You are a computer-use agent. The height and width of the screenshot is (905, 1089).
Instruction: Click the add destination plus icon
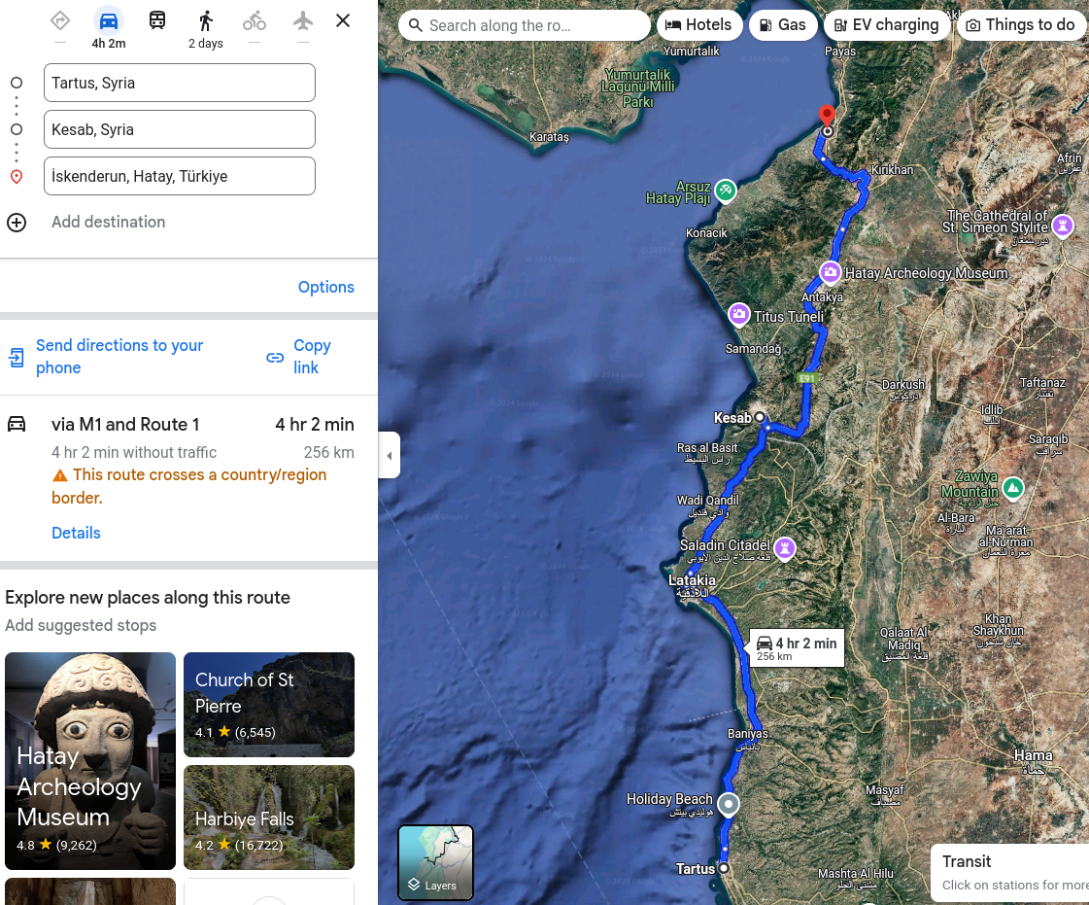point(17,223)
